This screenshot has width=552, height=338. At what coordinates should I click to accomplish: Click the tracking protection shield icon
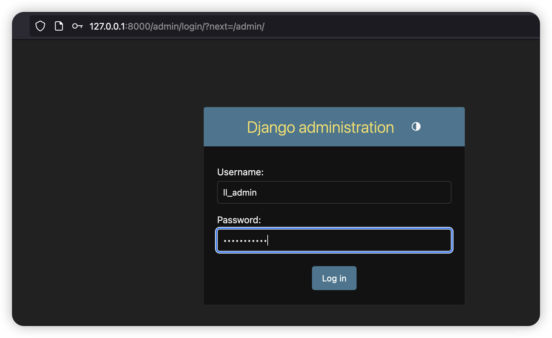pyautogui.click(x=40, y=26)
